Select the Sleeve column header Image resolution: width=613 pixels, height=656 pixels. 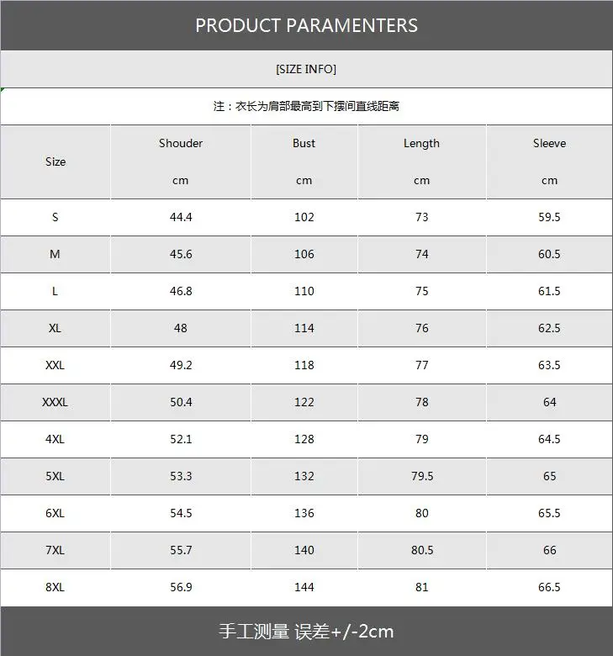coord(549,144)
